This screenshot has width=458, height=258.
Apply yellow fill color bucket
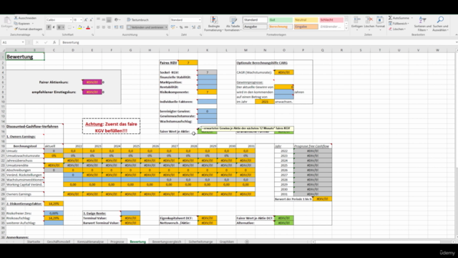click(x=80, y=27)
